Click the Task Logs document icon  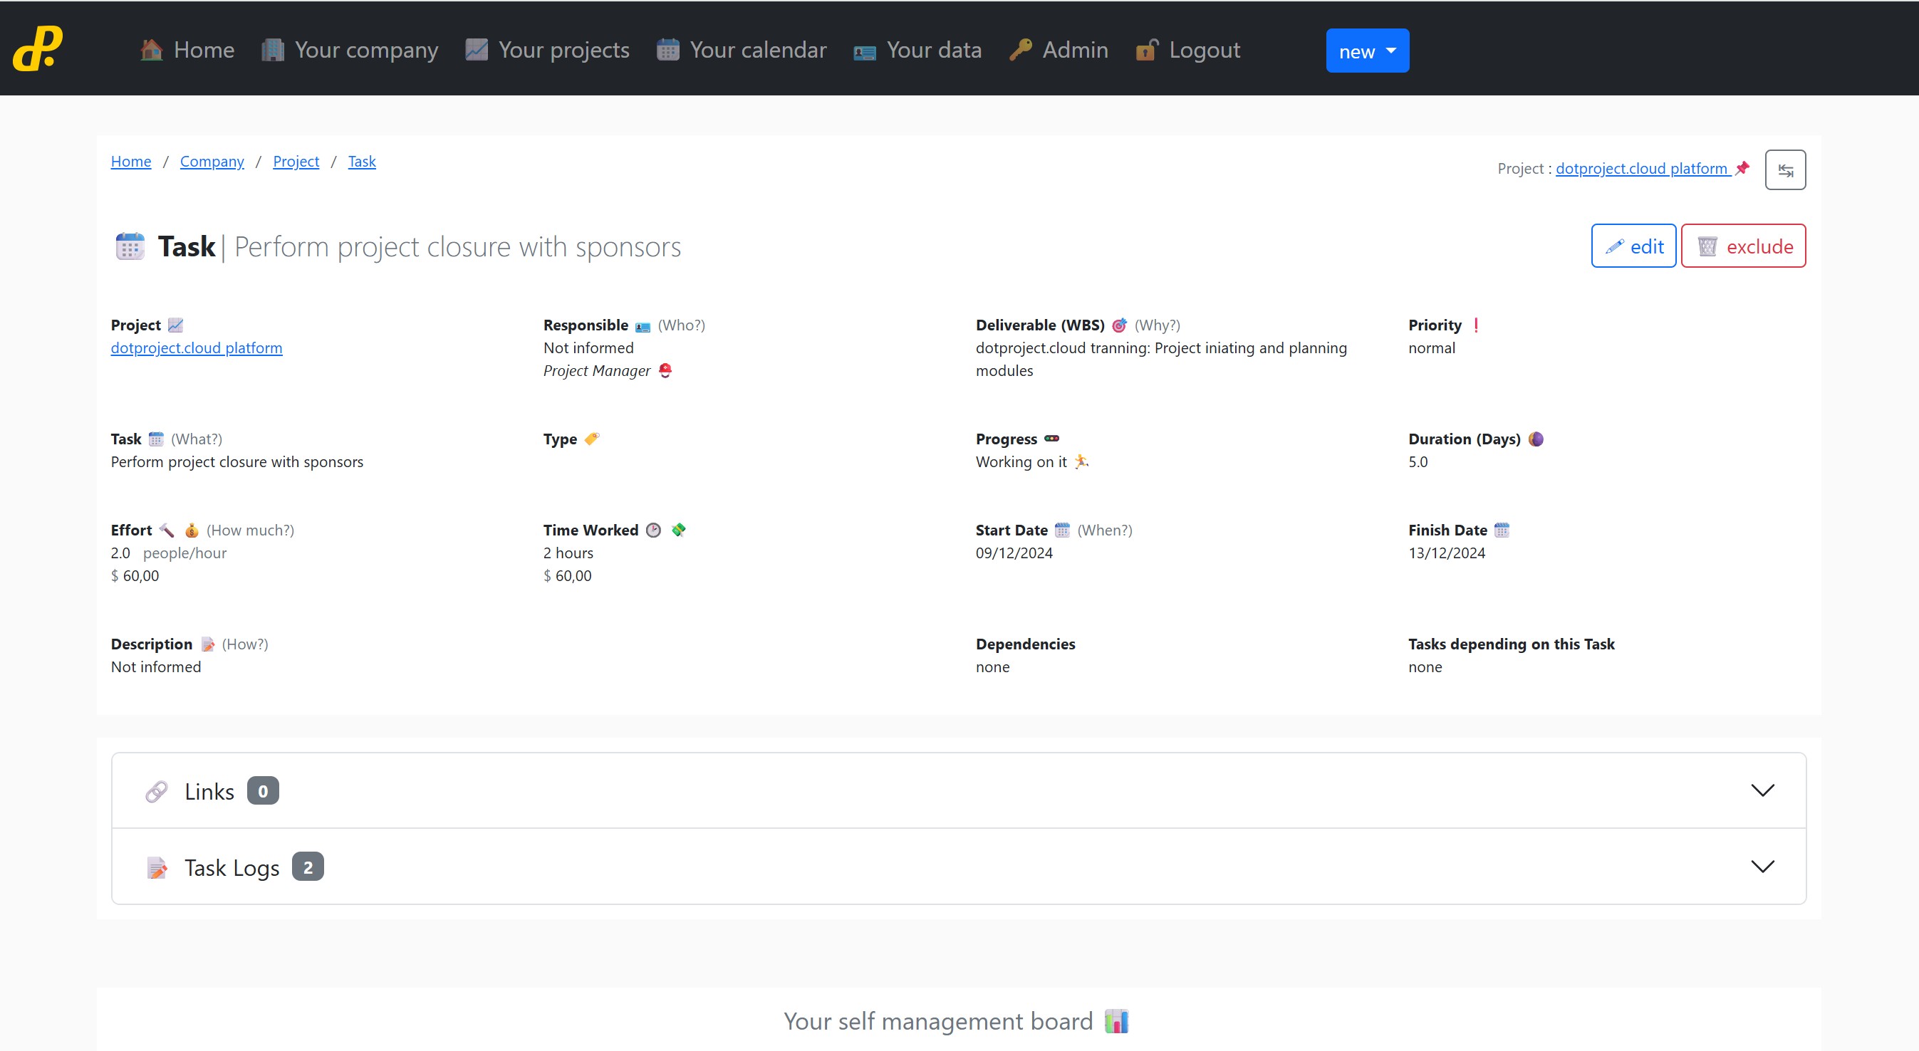click(x=157, y=867)
